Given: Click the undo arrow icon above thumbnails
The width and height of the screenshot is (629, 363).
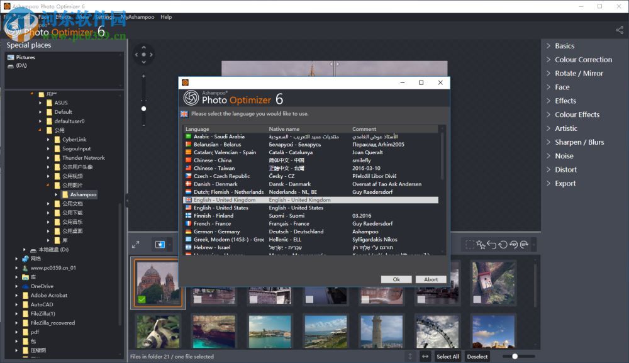Looking at the screenshot, I should tap(492, 244).
